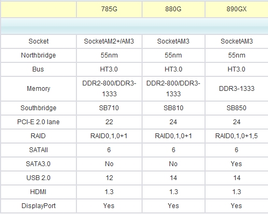This screenshot has width=268, height=214.
Task: Select the SB850 southbridge cell
Action: 237,108
